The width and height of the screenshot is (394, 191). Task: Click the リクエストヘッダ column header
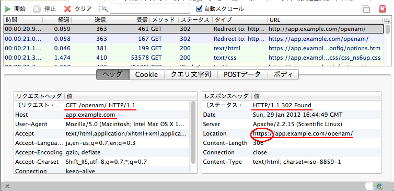coord(39,96)
